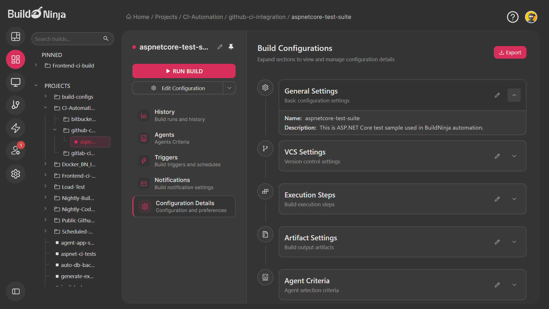The width and height of the screenshot is (549, 309).
Task: Open the version control branch icon in sidebar
Action: [x=15, y=105]
